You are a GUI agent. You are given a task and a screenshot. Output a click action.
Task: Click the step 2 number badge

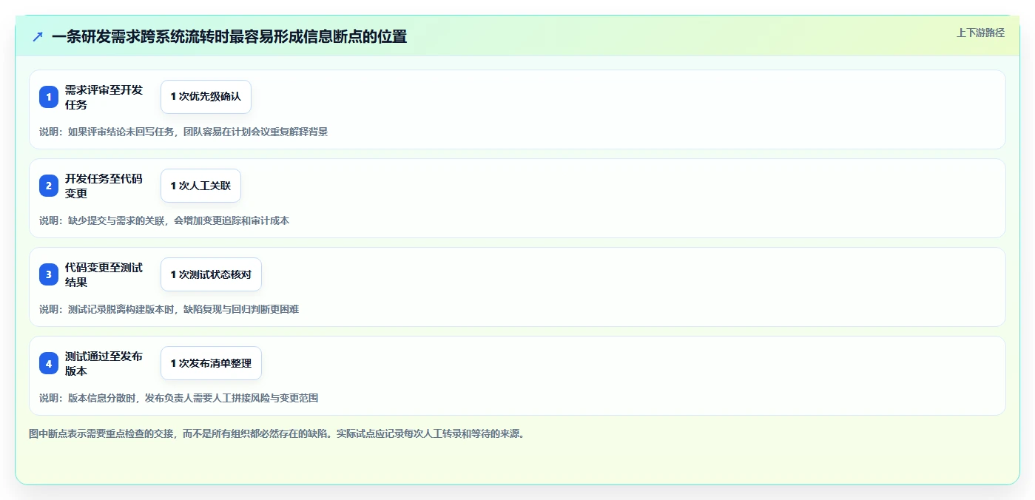tap(49, 186)
